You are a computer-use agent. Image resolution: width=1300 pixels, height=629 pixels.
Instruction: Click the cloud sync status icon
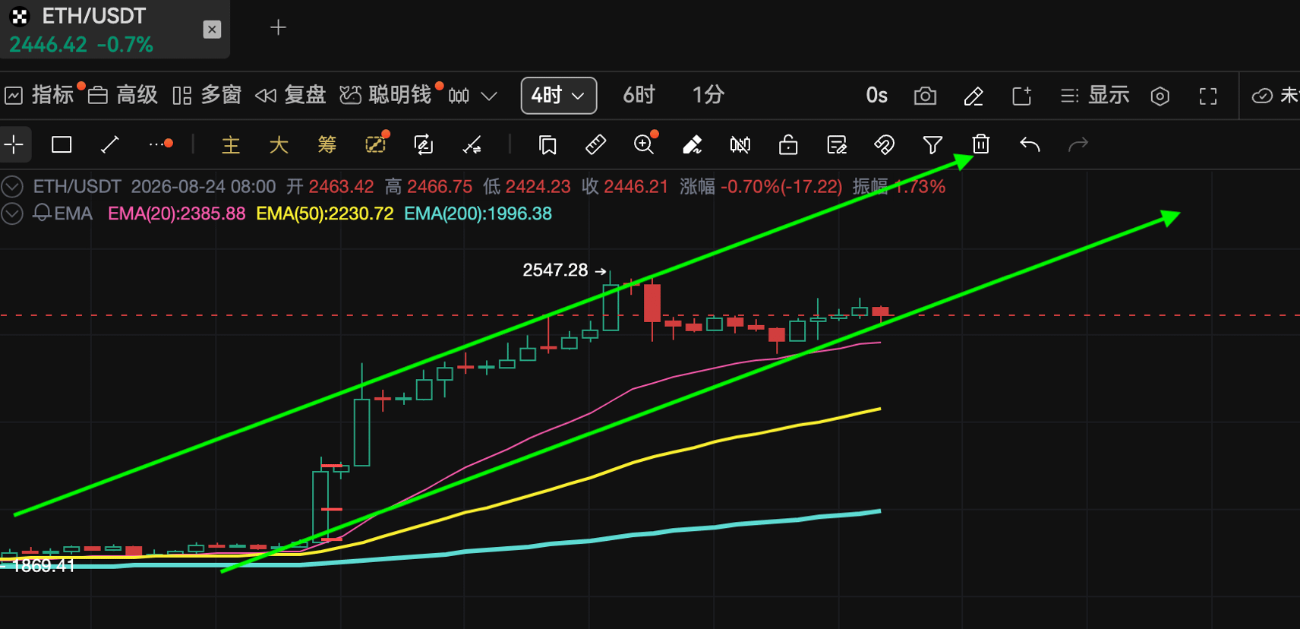(x=1262, y=96)
